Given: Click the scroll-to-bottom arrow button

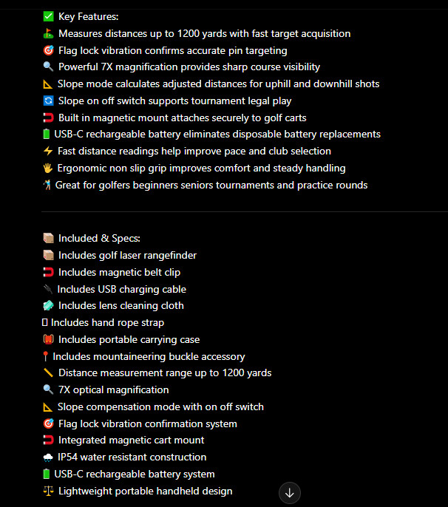Looking at the screenshot, I should (290, 493).
